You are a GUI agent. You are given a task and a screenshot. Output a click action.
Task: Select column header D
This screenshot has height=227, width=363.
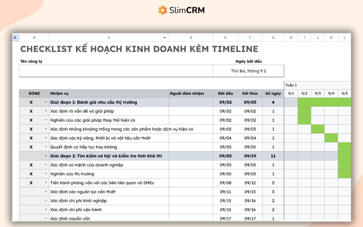191,38
